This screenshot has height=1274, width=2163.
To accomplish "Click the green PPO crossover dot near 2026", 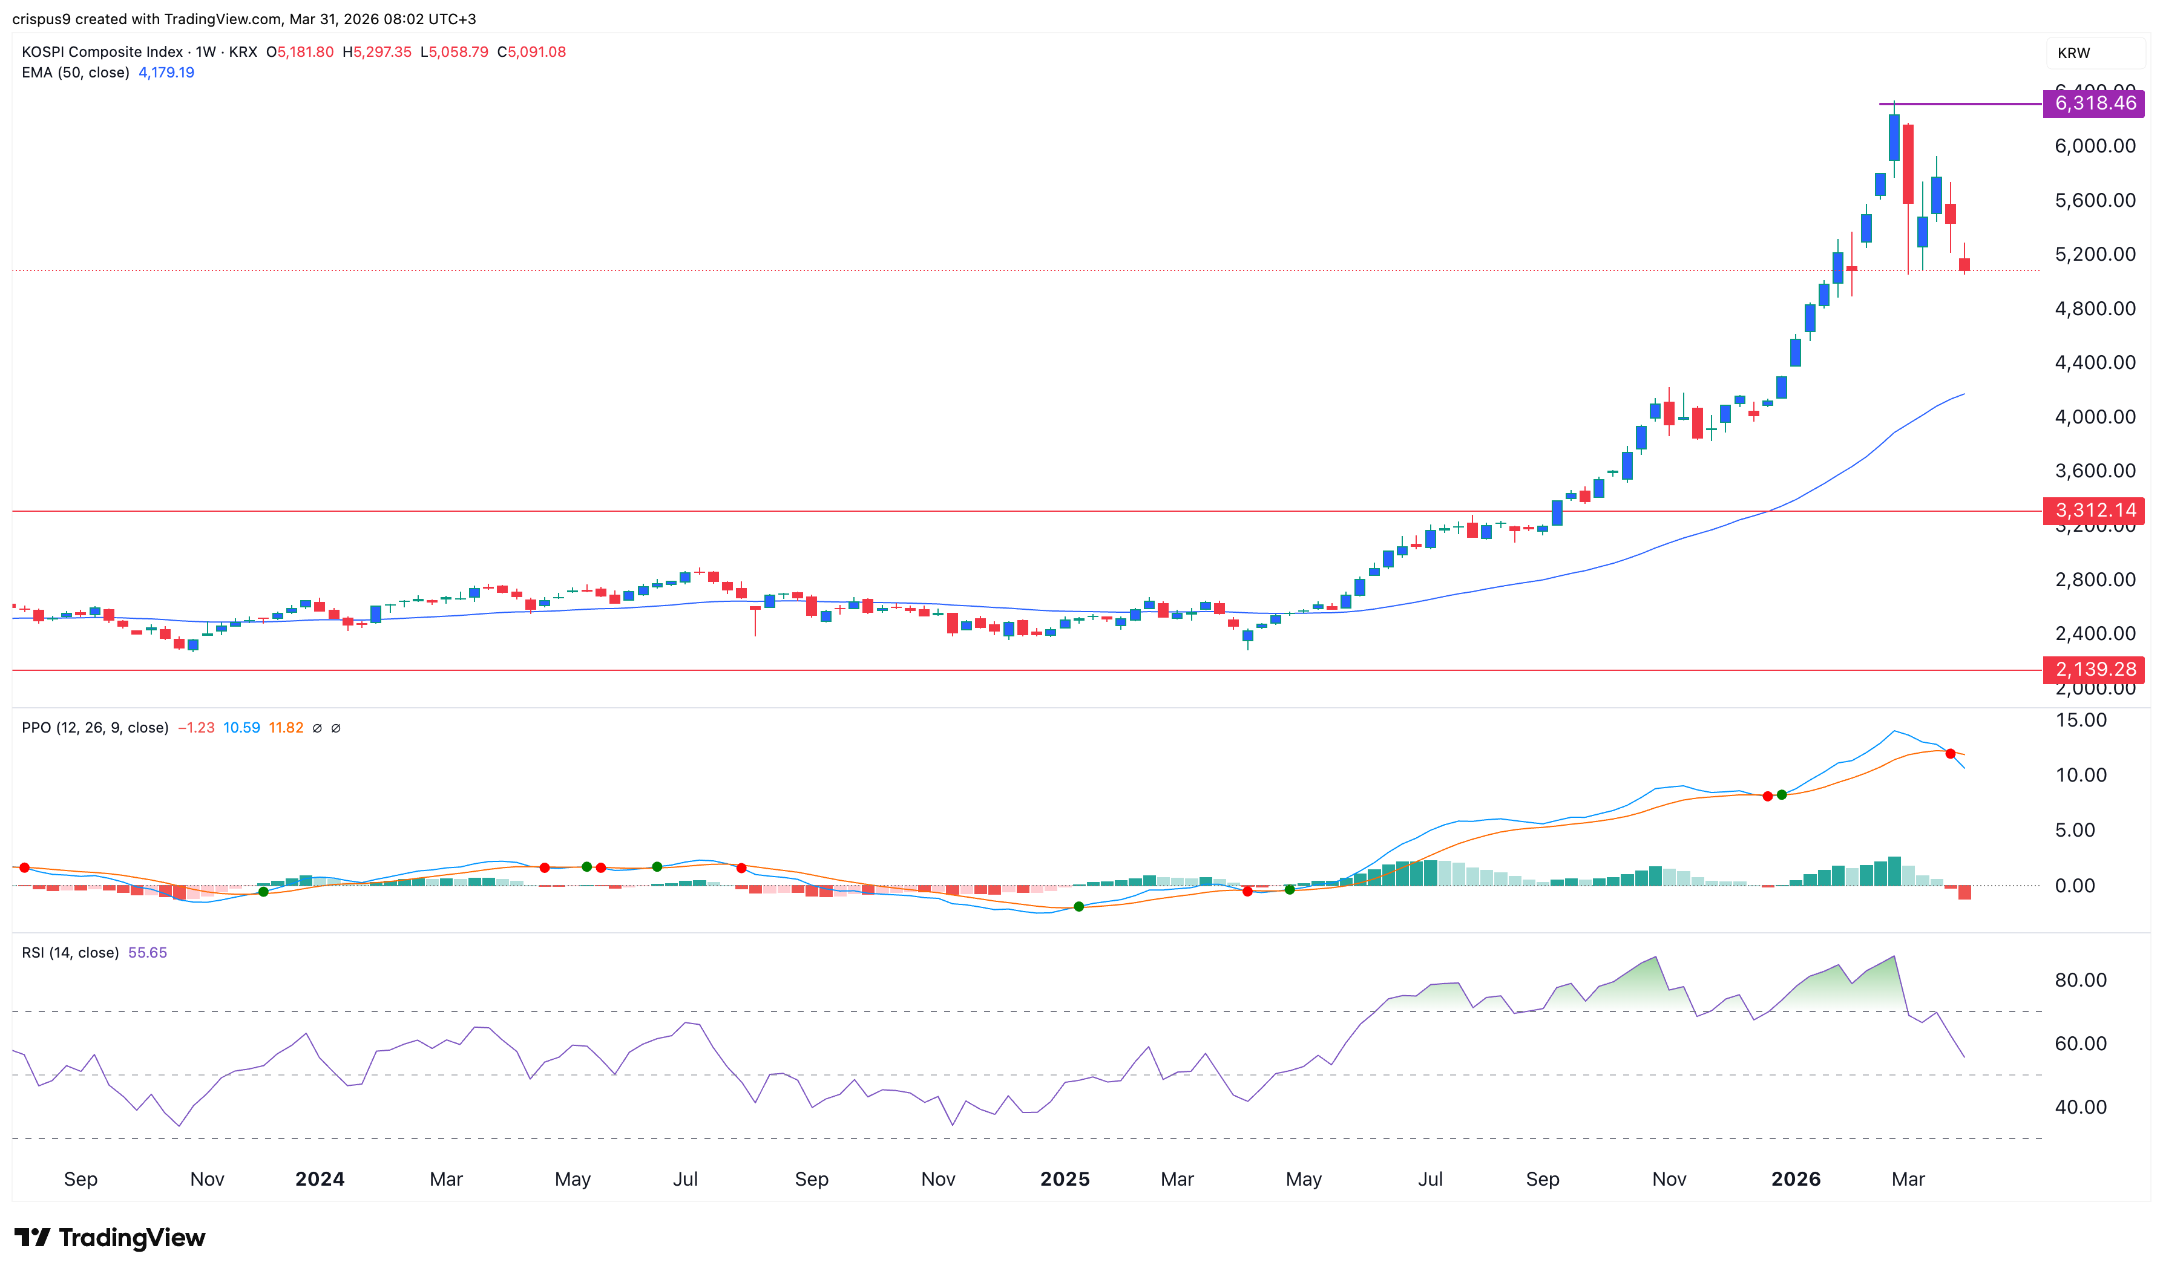I will [1782, 795].
